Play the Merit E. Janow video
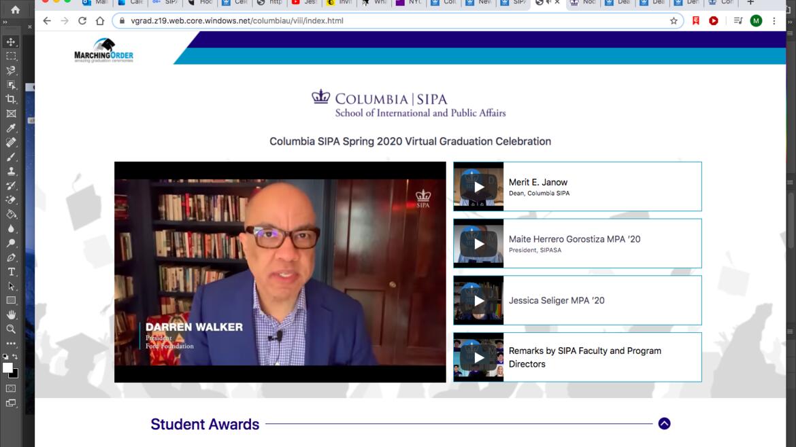Screen dimensions: 796x447 (478, 186)
